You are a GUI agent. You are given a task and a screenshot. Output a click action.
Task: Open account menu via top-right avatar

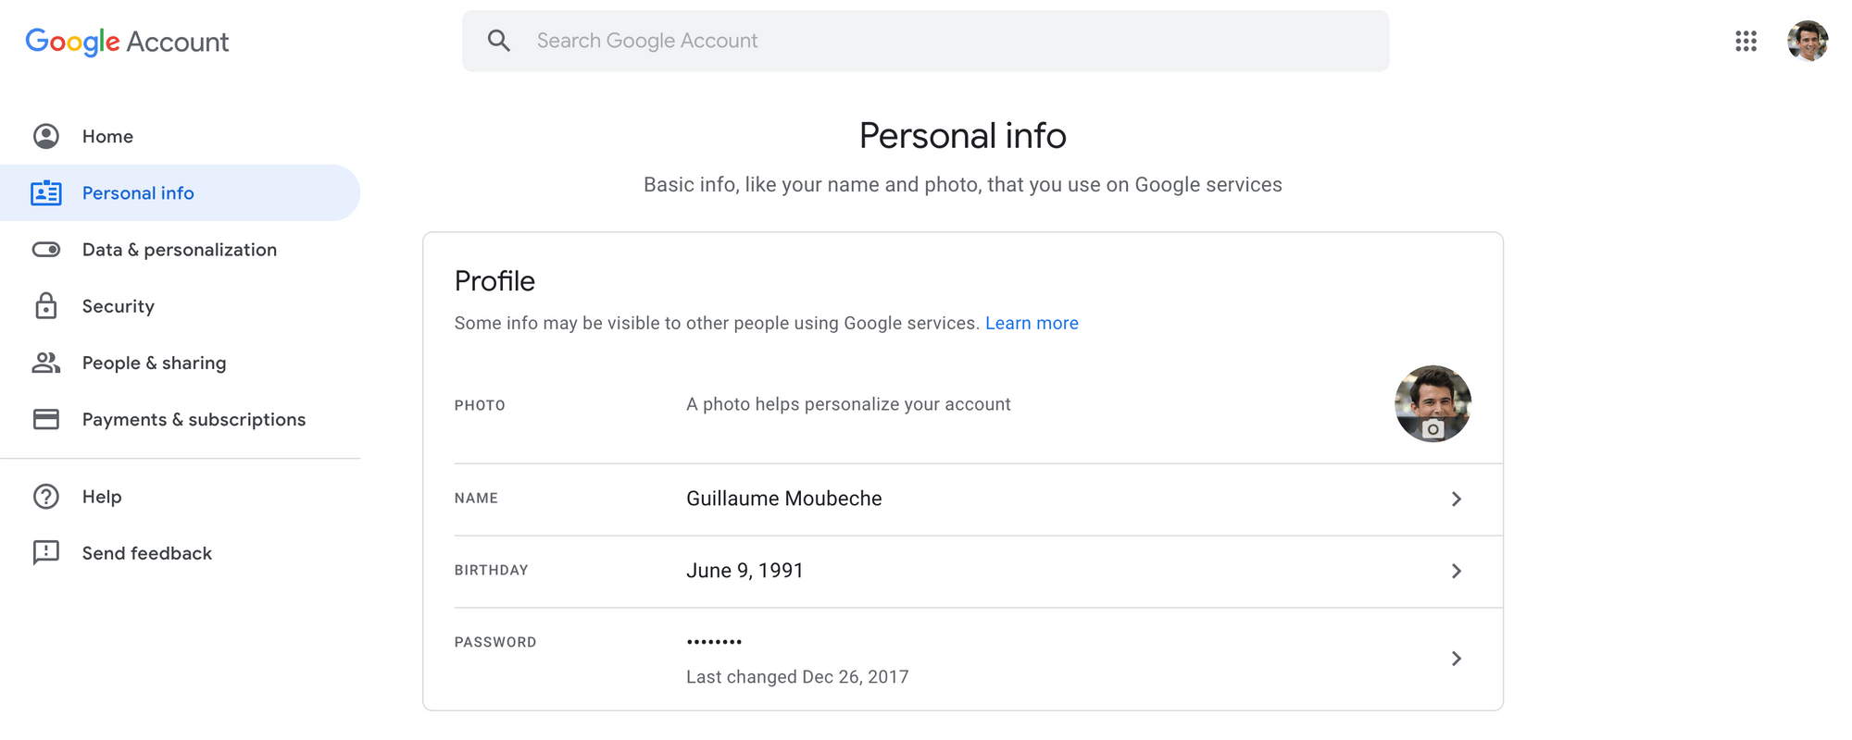[x=1807, y=41]
